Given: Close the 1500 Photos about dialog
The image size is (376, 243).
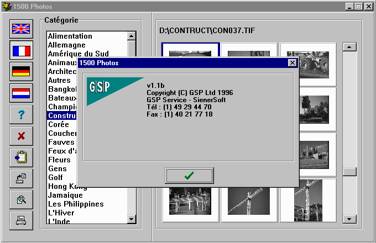Looking at the screenshot, I should pyautogui.click(x=292, y=63).
